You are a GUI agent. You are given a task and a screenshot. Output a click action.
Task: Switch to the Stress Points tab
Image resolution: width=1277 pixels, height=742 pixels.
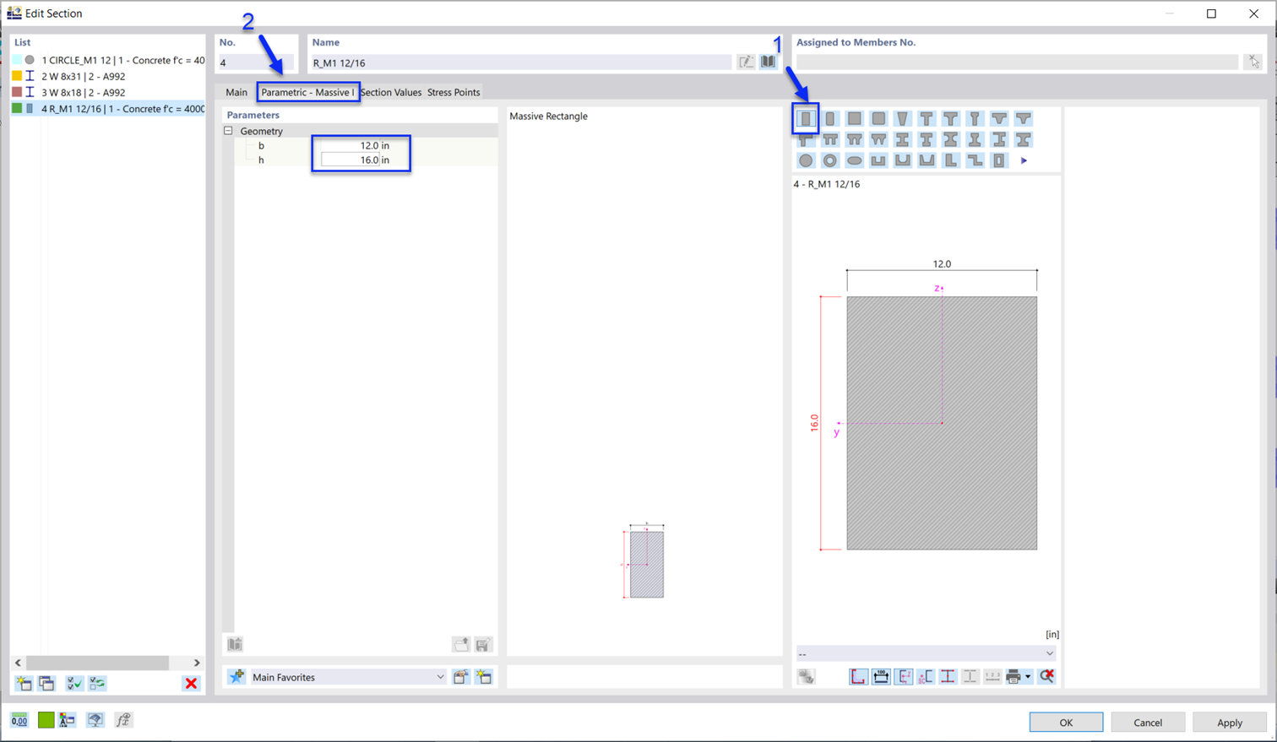[454, 92]
